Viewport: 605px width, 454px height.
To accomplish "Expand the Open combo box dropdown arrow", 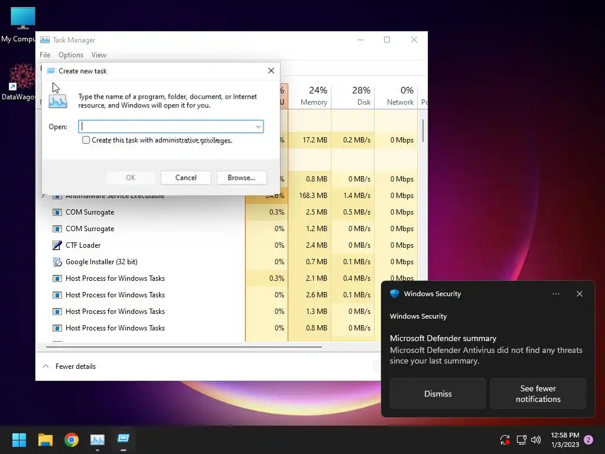I will pyautogui.click(x=258, y=127).
